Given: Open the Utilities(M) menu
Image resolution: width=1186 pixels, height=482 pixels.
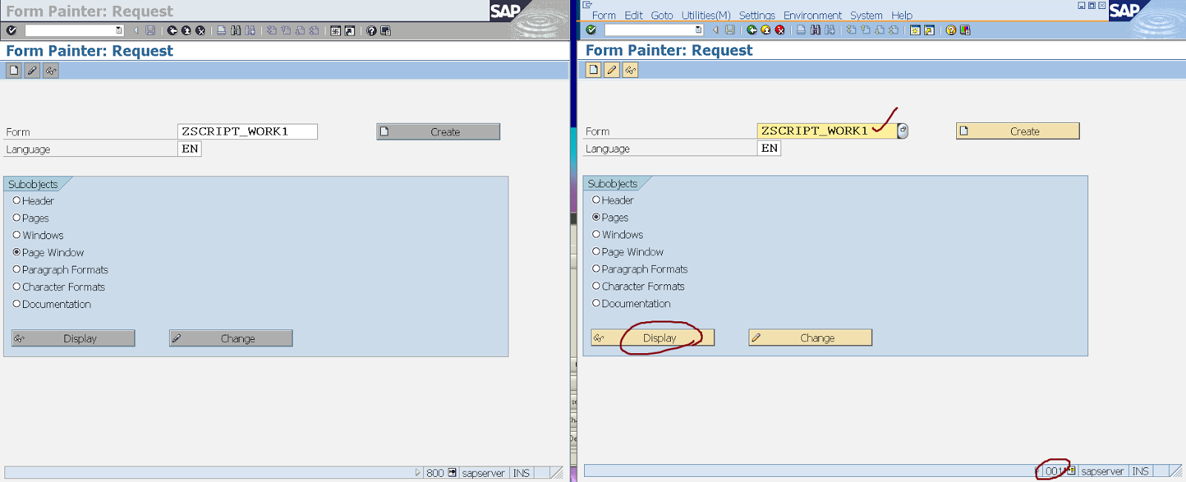Looking at the screenshot, I should point(706,16).
